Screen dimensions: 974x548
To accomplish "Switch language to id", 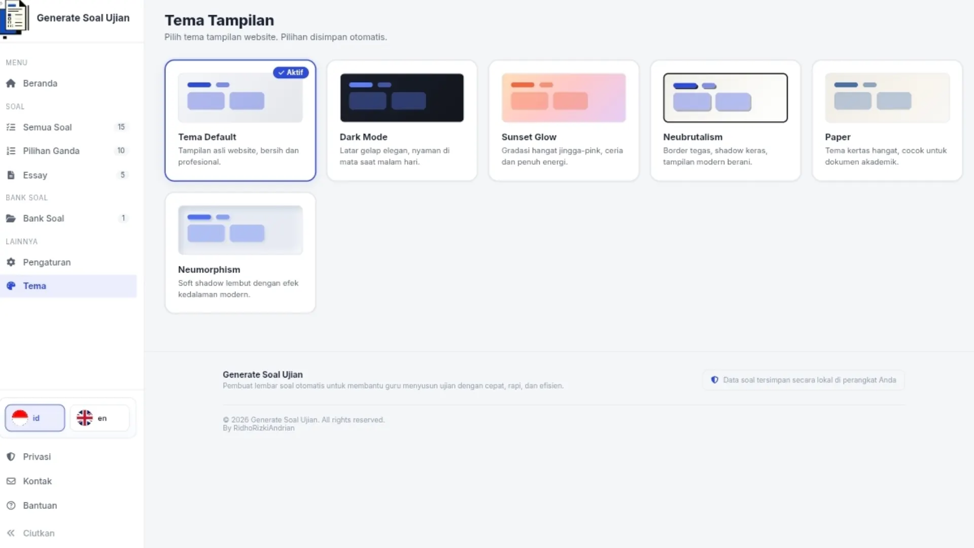I will (34, 418).
